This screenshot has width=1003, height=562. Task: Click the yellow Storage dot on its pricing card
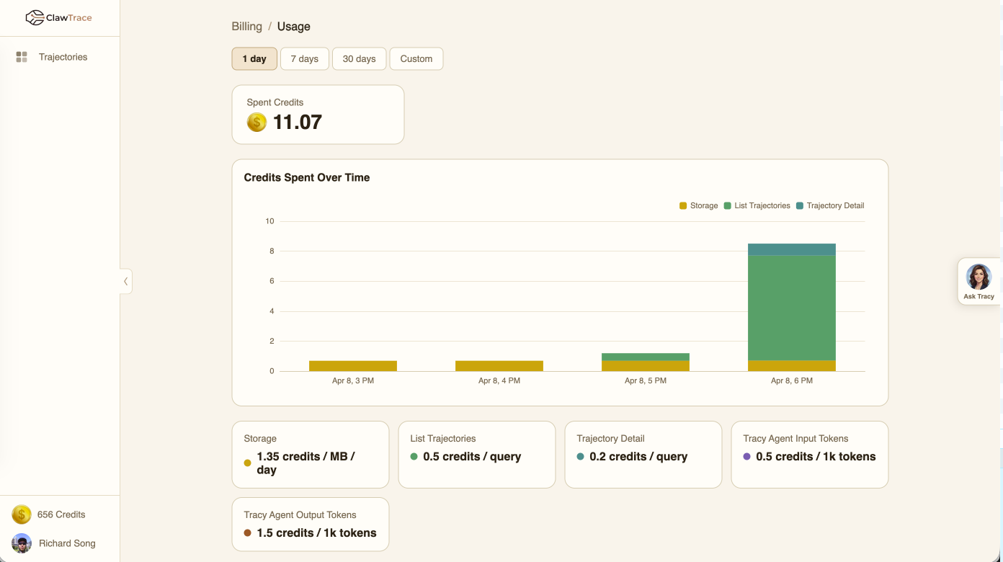coord(246,463)
